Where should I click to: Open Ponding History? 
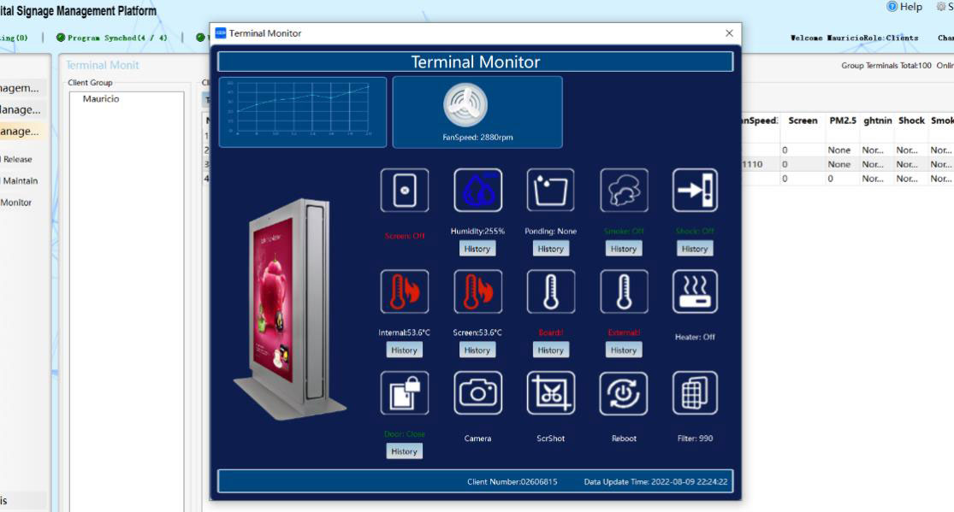551,249
